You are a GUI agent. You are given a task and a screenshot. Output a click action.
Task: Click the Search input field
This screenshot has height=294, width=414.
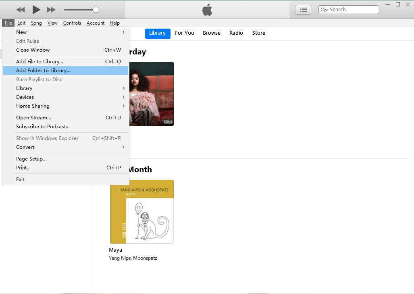pyautogui.click(x=349, y=10)
